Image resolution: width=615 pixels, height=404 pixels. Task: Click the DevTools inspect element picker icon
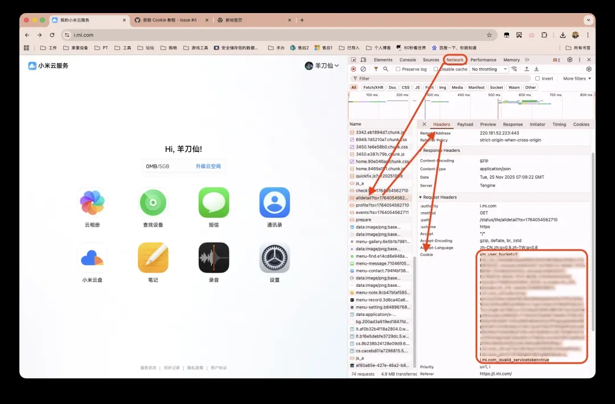[354, 60]
